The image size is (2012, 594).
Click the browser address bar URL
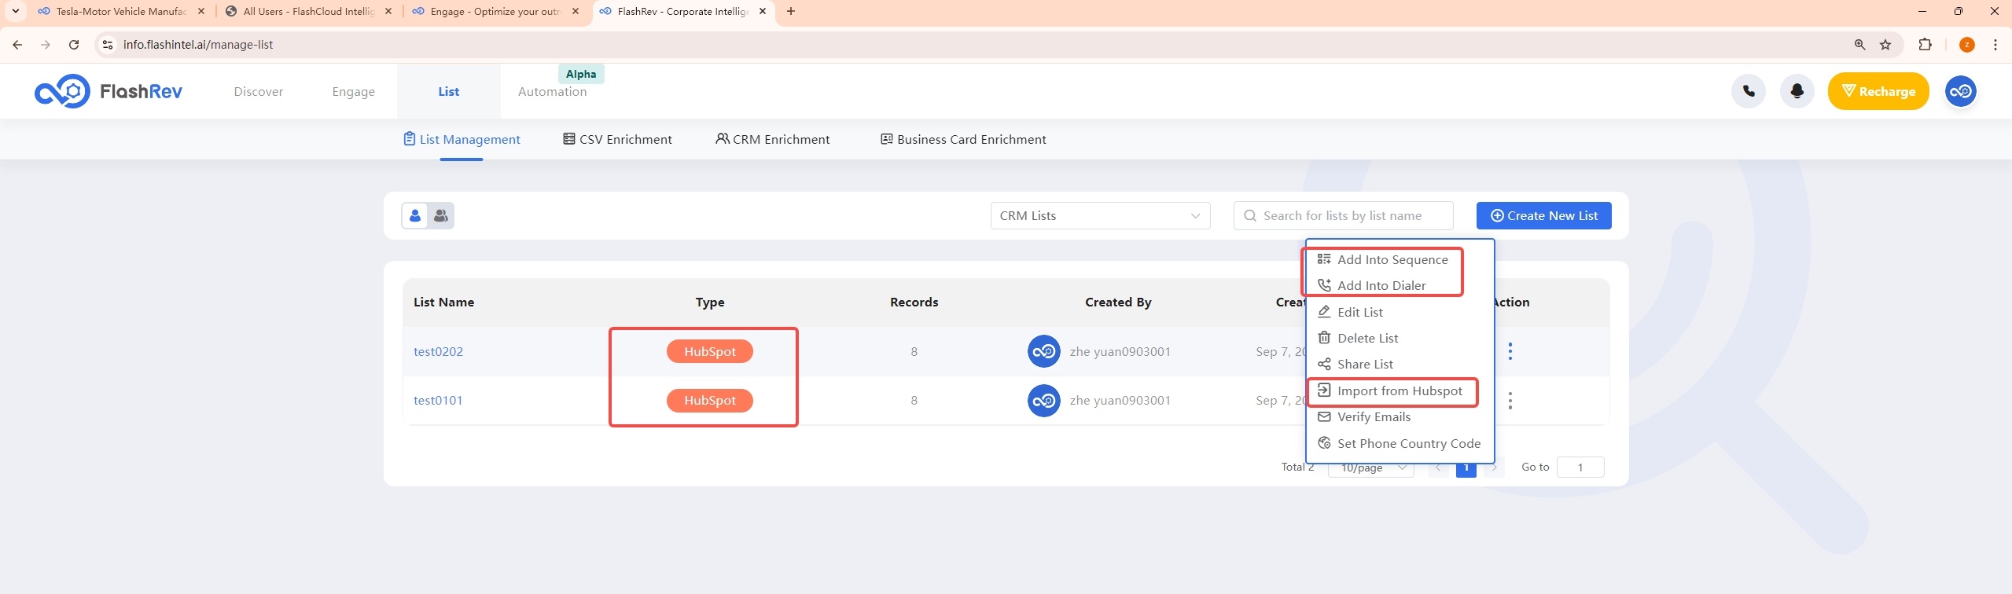(x=198, y=45)
